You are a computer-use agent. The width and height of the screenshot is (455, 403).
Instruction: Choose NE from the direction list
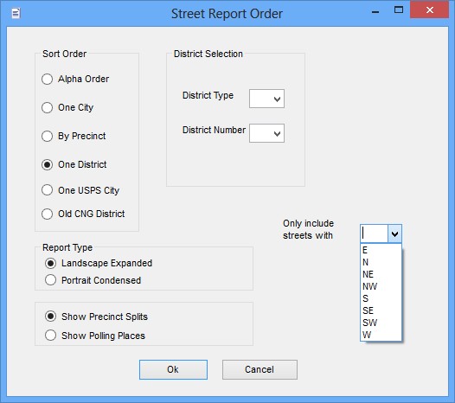(x=381, y=274)
